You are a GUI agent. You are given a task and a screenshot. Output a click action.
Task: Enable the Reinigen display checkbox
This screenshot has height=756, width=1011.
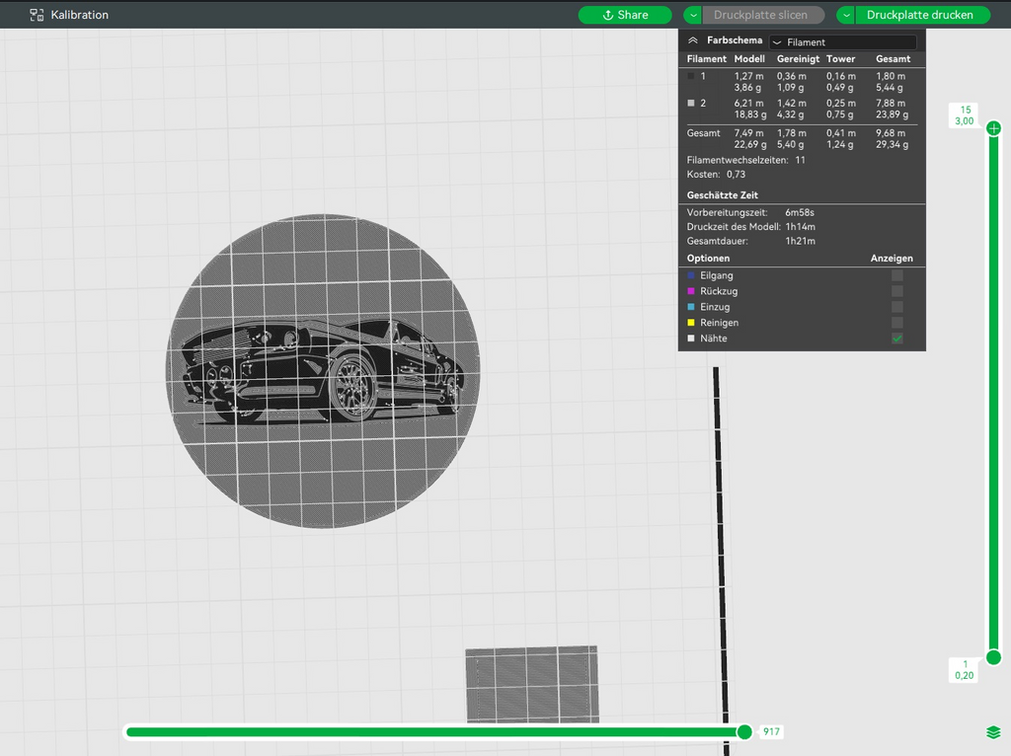pyautogui.click(x=896, y=323)
